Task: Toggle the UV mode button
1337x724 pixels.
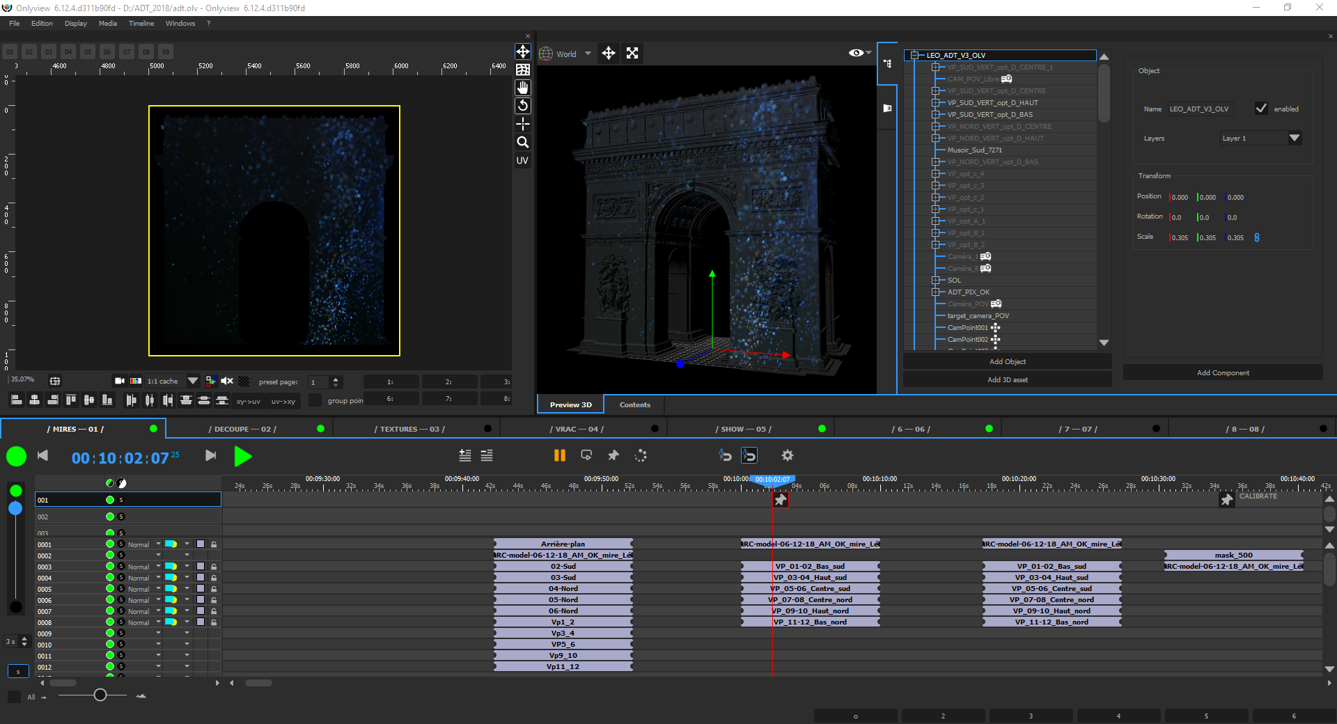Action: [x=522, y=160]
